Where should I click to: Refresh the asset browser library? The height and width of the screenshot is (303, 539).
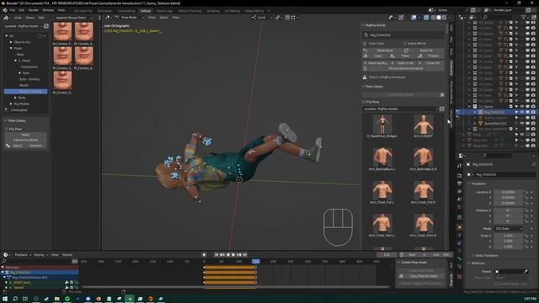(x=46, y=26)
